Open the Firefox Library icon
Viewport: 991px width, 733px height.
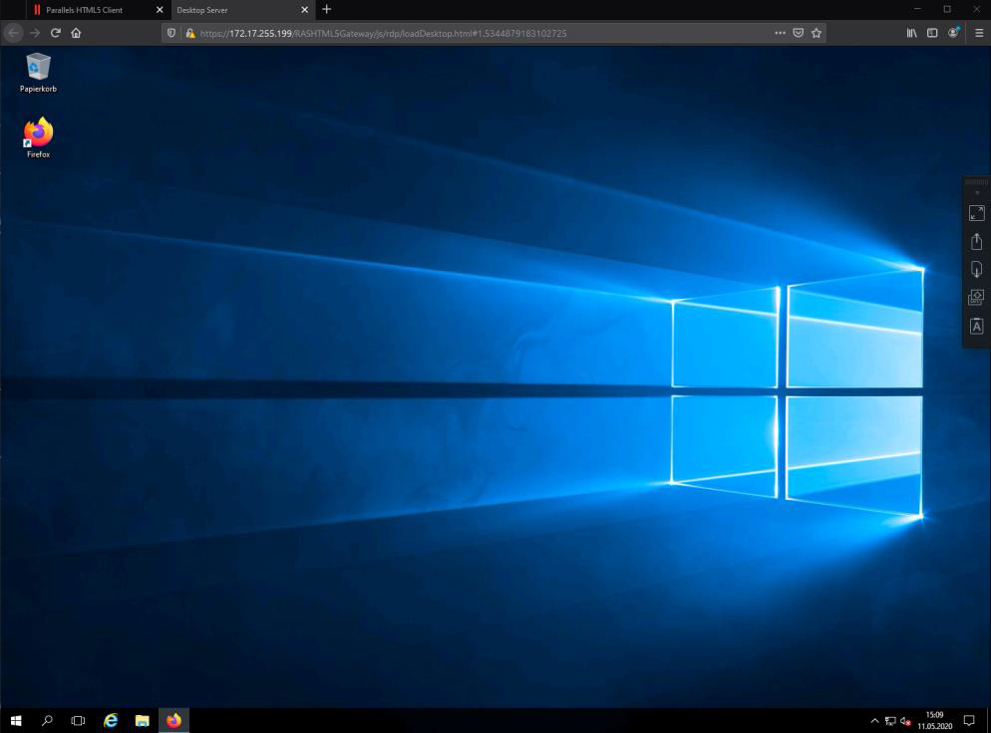point(911,33)
